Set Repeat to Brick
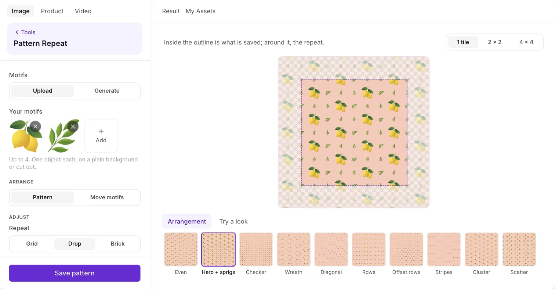Screen dimensions: 555x289 click(118, 244)
